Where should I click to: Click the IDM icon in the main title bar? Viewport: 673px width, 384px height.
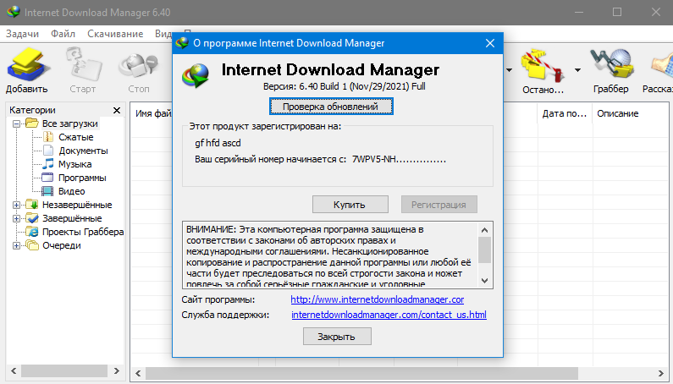[x=14, y=12]
